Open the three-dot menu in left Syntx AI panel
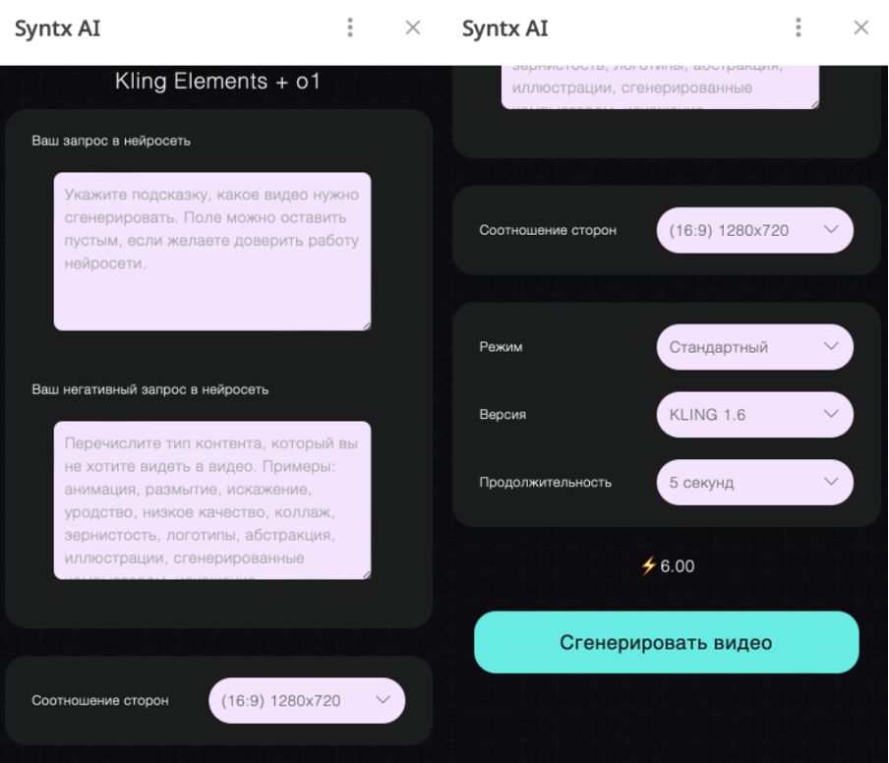Viewport: 889px width, 763px height. click(350, 28)
